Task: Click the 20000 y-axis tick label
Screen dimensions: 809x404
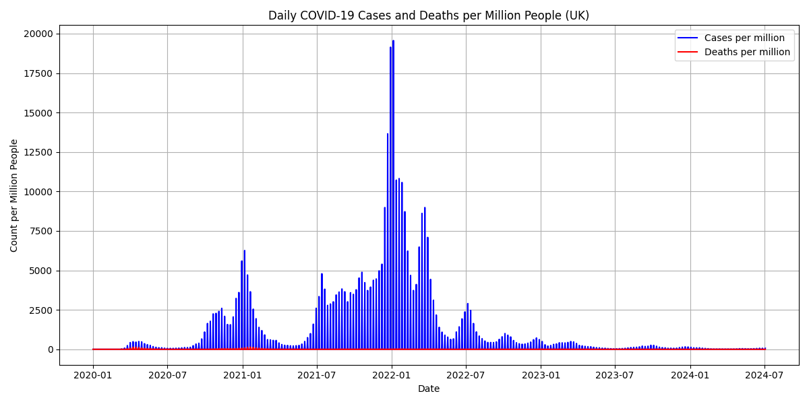Action: [39, 34]
